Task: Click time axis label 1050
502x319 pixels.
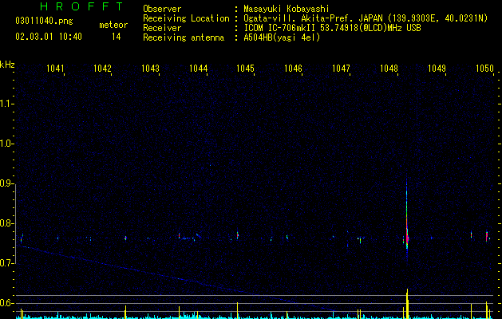Action: [x=484, y=69]
